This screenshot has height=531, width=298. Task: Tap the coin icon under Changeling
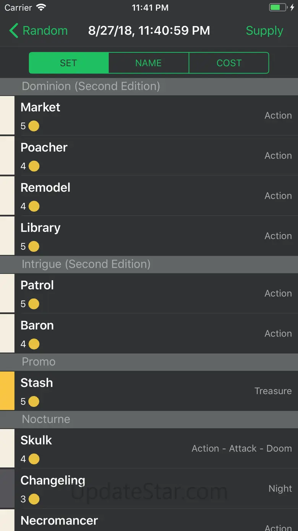(34, 499)
